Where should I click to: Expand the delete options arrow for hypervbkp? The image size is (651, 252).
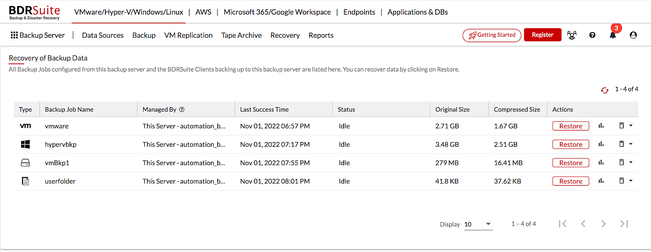coord(631,144)
